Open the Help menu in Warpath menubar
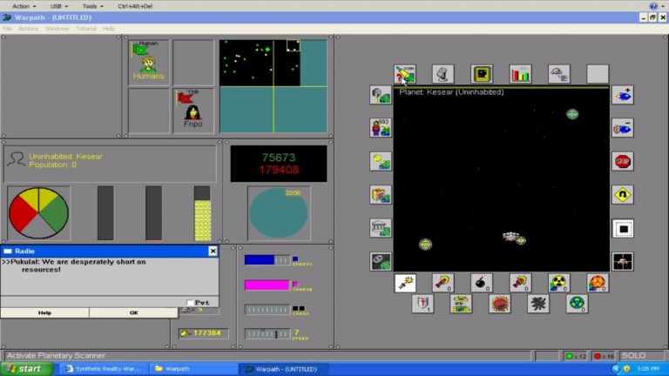Image resolution: width=669 pixels, height=376 pixels. tap(108, 29)
